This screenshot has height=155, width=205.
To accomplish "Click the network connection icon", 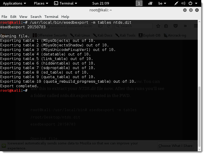I will click(x=177, y=3).
